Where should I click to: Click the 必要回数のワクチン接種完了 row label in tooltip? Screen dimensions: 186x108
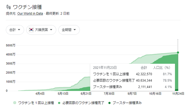114,80
